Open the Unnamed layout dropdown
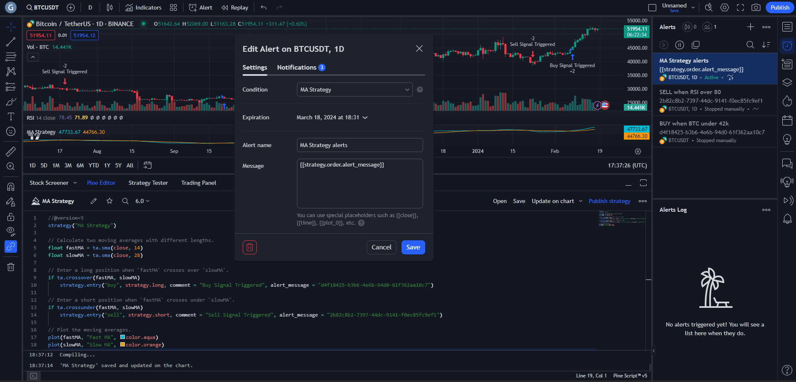The width and height of the screenshot is (796, 382). click(693, 7)
